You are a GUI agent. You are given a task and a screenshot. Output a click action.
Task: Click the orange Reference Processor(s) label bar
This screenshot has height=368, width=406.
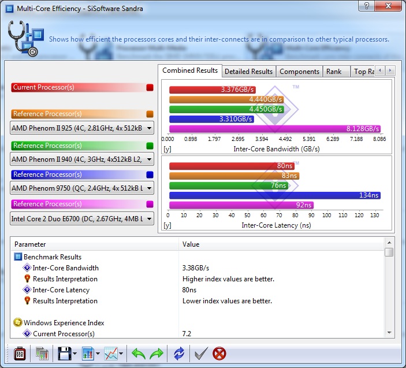point(79,114)
